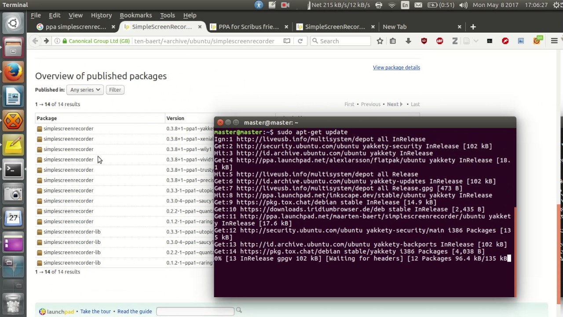
Task: Open LibreOffice Writer from the launcher
Action: (13, 96)
